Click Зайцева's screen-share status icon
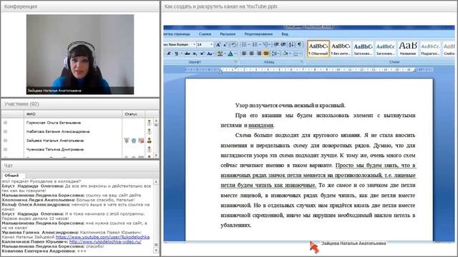 [141, 141]
